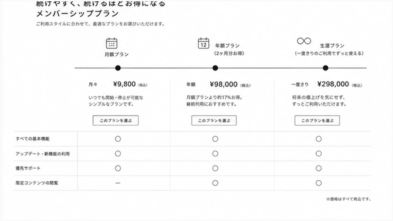The image size is (393, 221).
Task: Click annual plan circle for 限定コンテンツの閲覧
Action: [215, 183]
